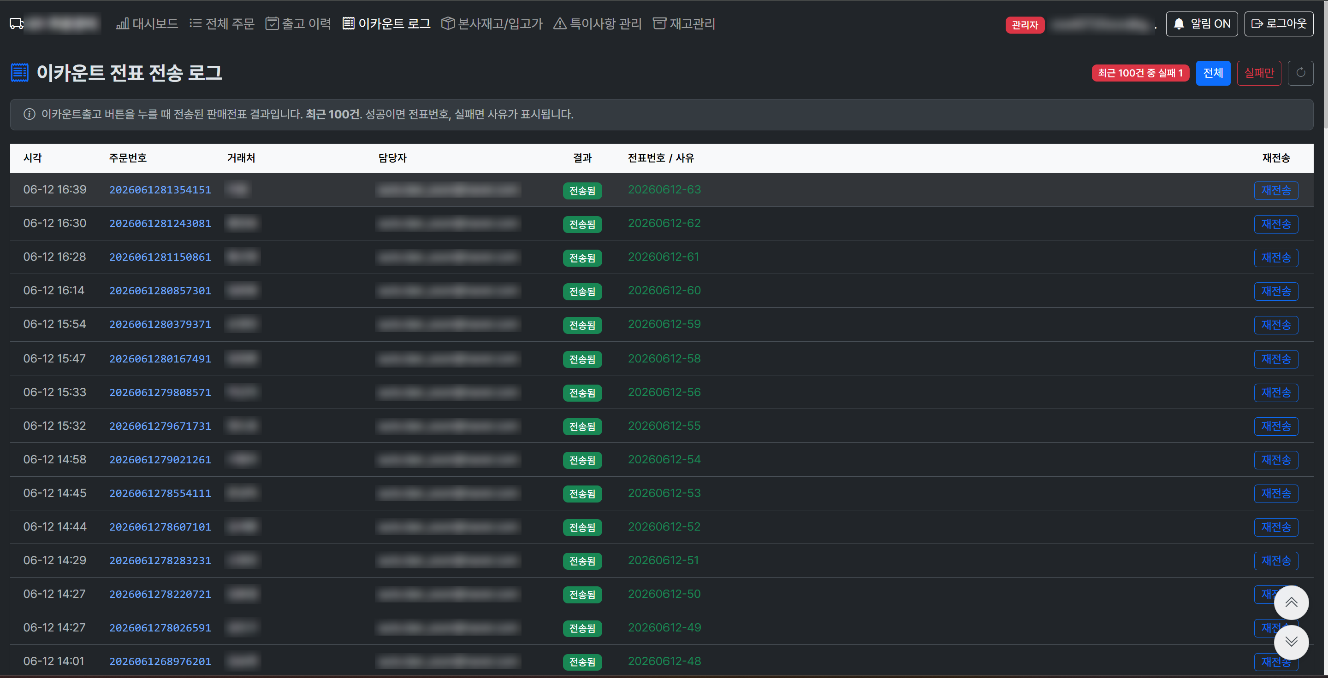The image size is (1328, 678).
Task: Go to 전체 주문 page
Action: point(222,23)
